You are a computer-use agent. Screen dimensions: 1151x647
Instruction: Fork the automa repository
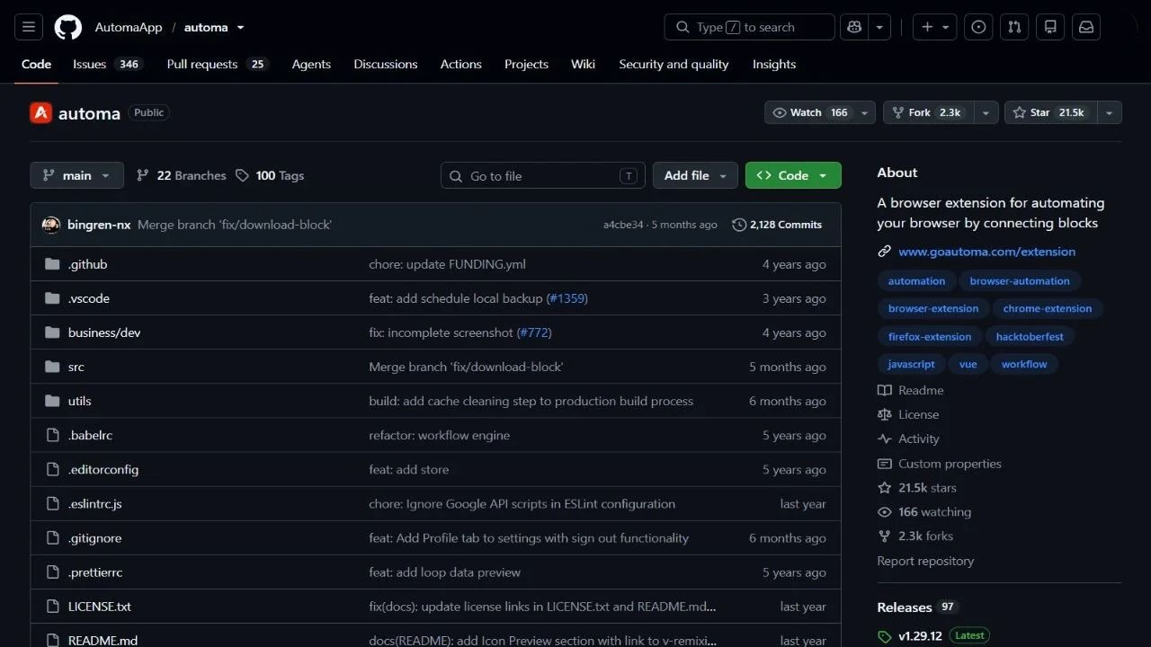929,112
